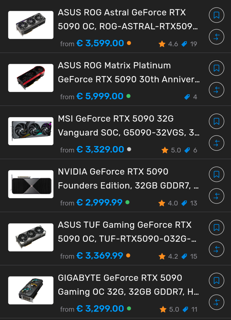Open the NVIDIA Founders Edition listing title
231x320 pixels.
(x=128, y=179)
